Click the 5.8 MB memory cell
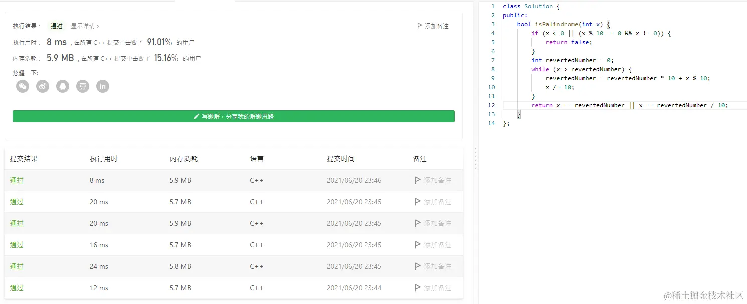The width and height of the screenshot is (747, 304). coord(180,266)
